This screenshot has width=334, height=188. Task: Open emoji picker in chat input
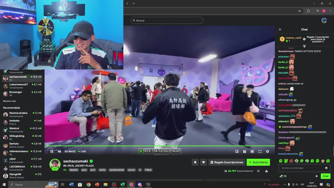[326, 168]
